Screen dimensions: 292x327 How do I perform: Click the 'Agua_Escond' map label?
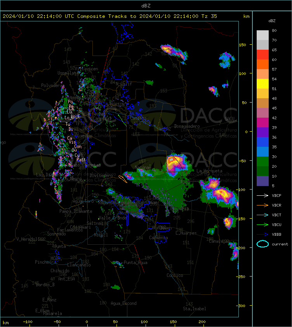coord(124,303)
